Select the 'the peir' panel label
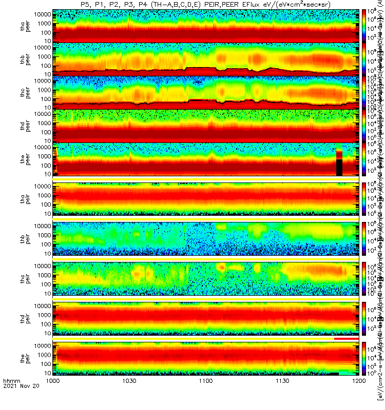Viewport: 385px width, 410px height. click(25, 358)
